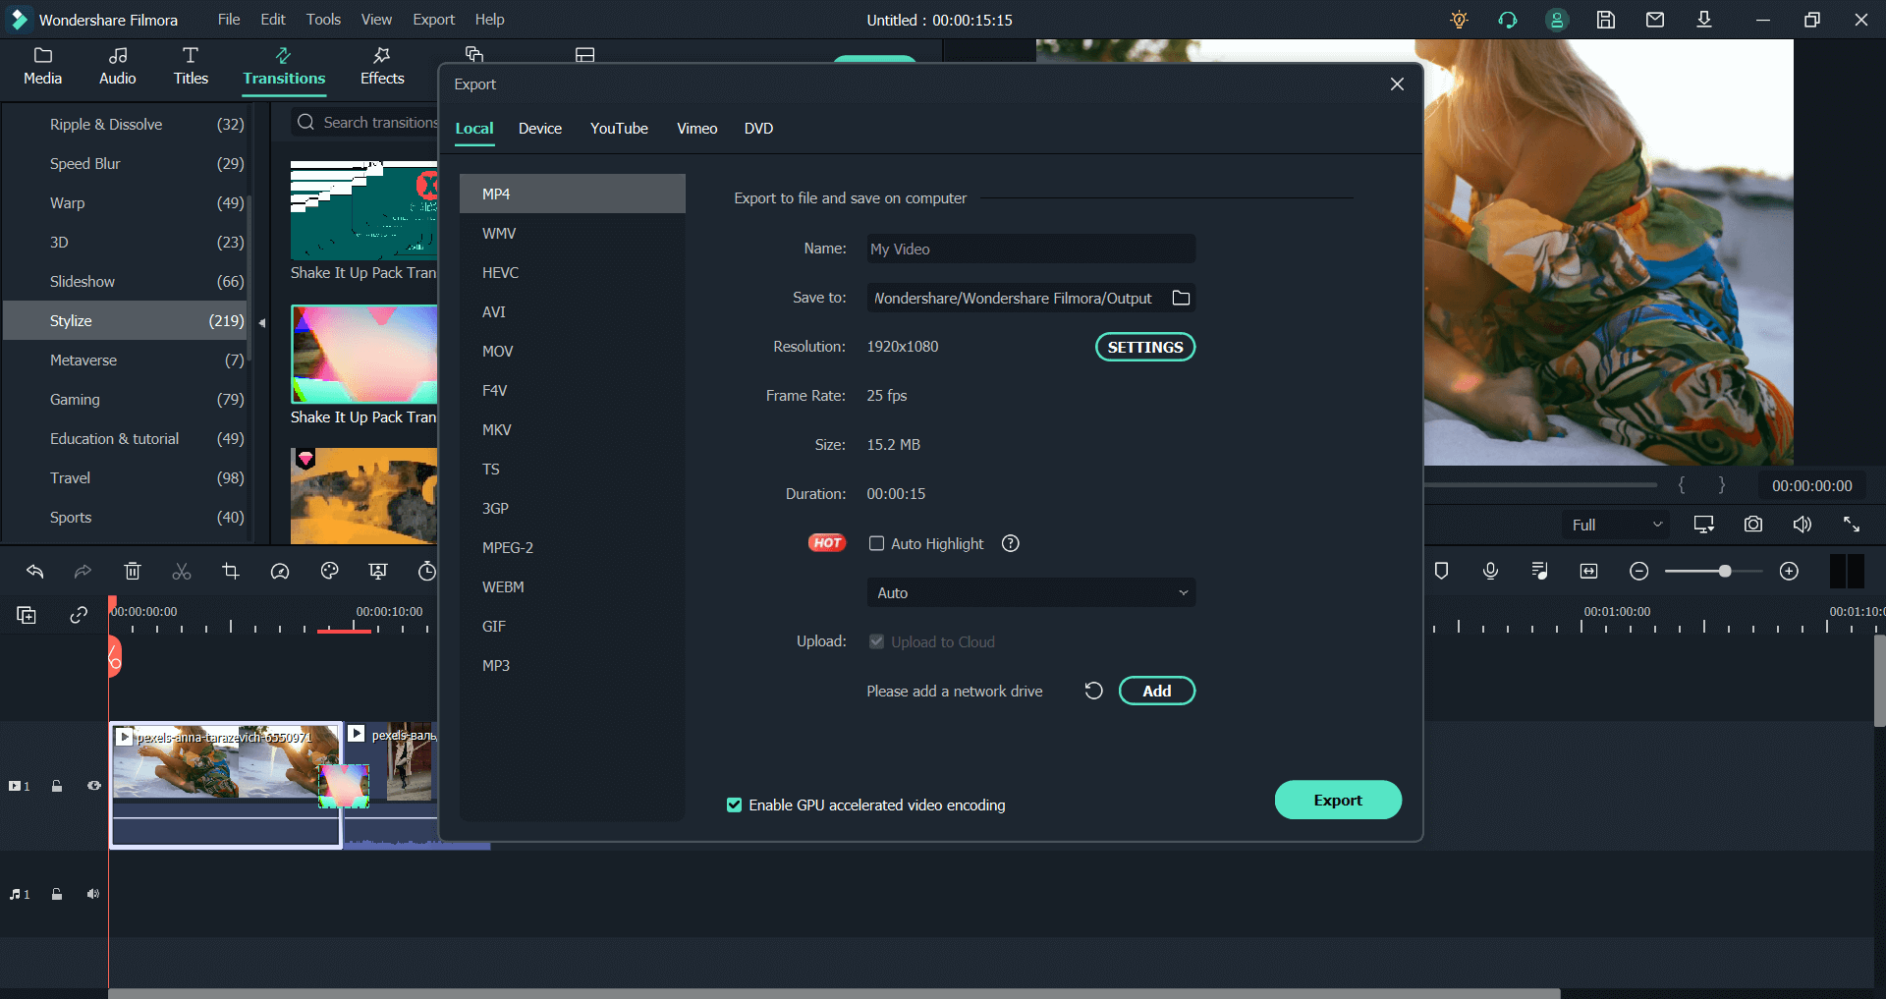
Task: Switch to the Vimeo export tab
Action: pyautogui.click(x=697, y=129)
